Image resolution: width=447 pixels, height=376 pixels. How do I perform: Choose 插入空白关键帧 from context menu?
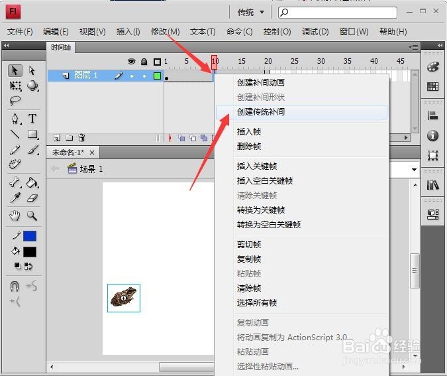click(301, 181)
